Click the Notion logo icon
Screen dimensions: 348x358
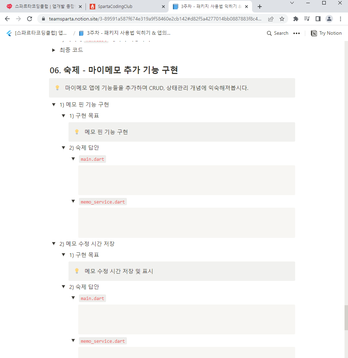click(314, 33)
